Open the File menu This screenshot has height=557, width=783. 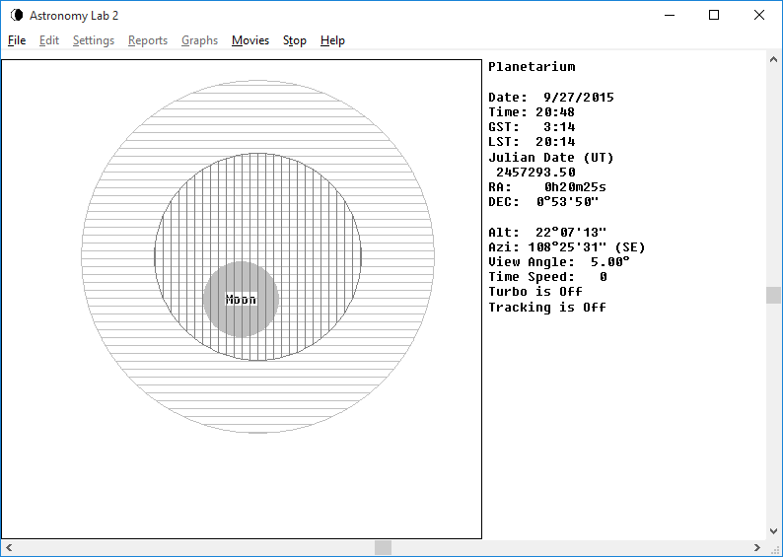point(17,40)
